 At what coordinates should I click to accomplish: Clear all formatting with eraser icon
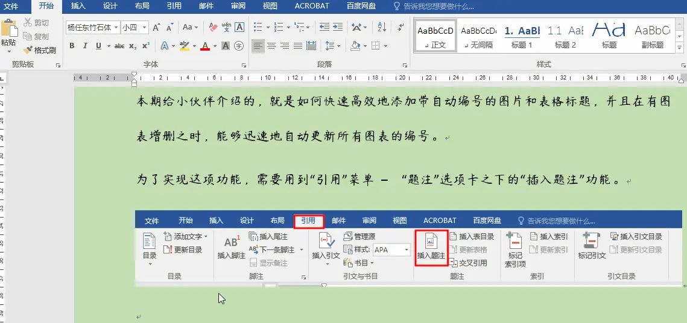point(214,28)
